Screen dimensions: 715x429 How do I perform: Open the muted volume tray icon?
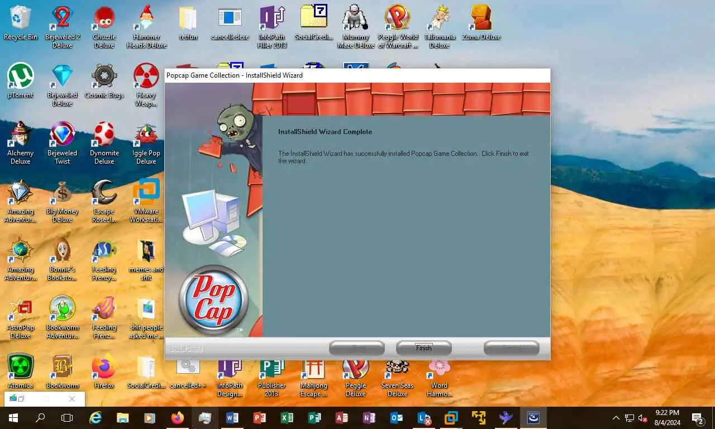(x=643, y=418)
